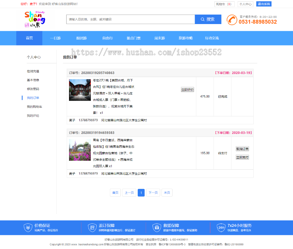Click the 我的订单 page heading
The width and height of the screenshot is (293, 249).
point(70,57)
